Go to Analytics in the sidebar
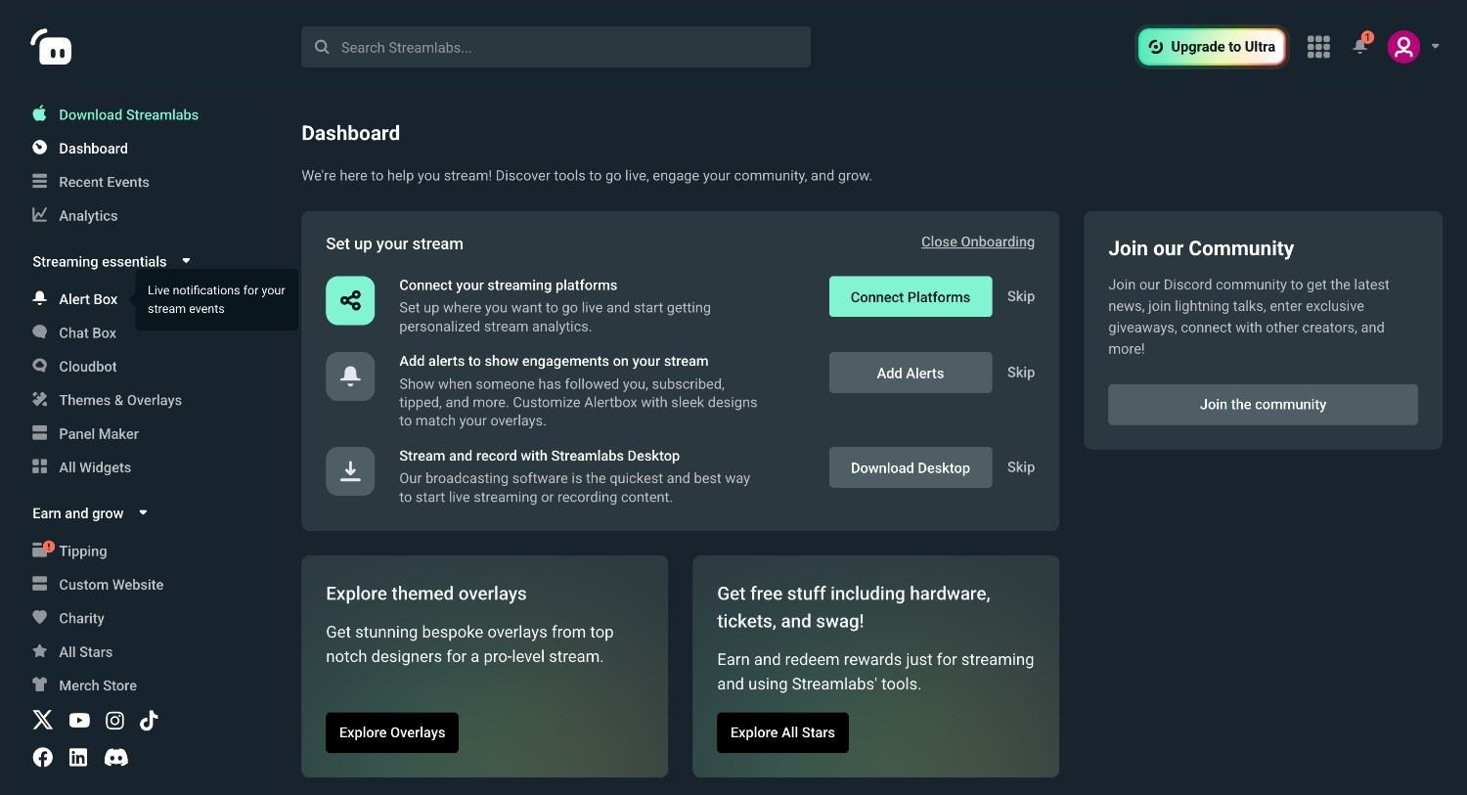This screenshot has height=795, width=1467. [88, 216]
